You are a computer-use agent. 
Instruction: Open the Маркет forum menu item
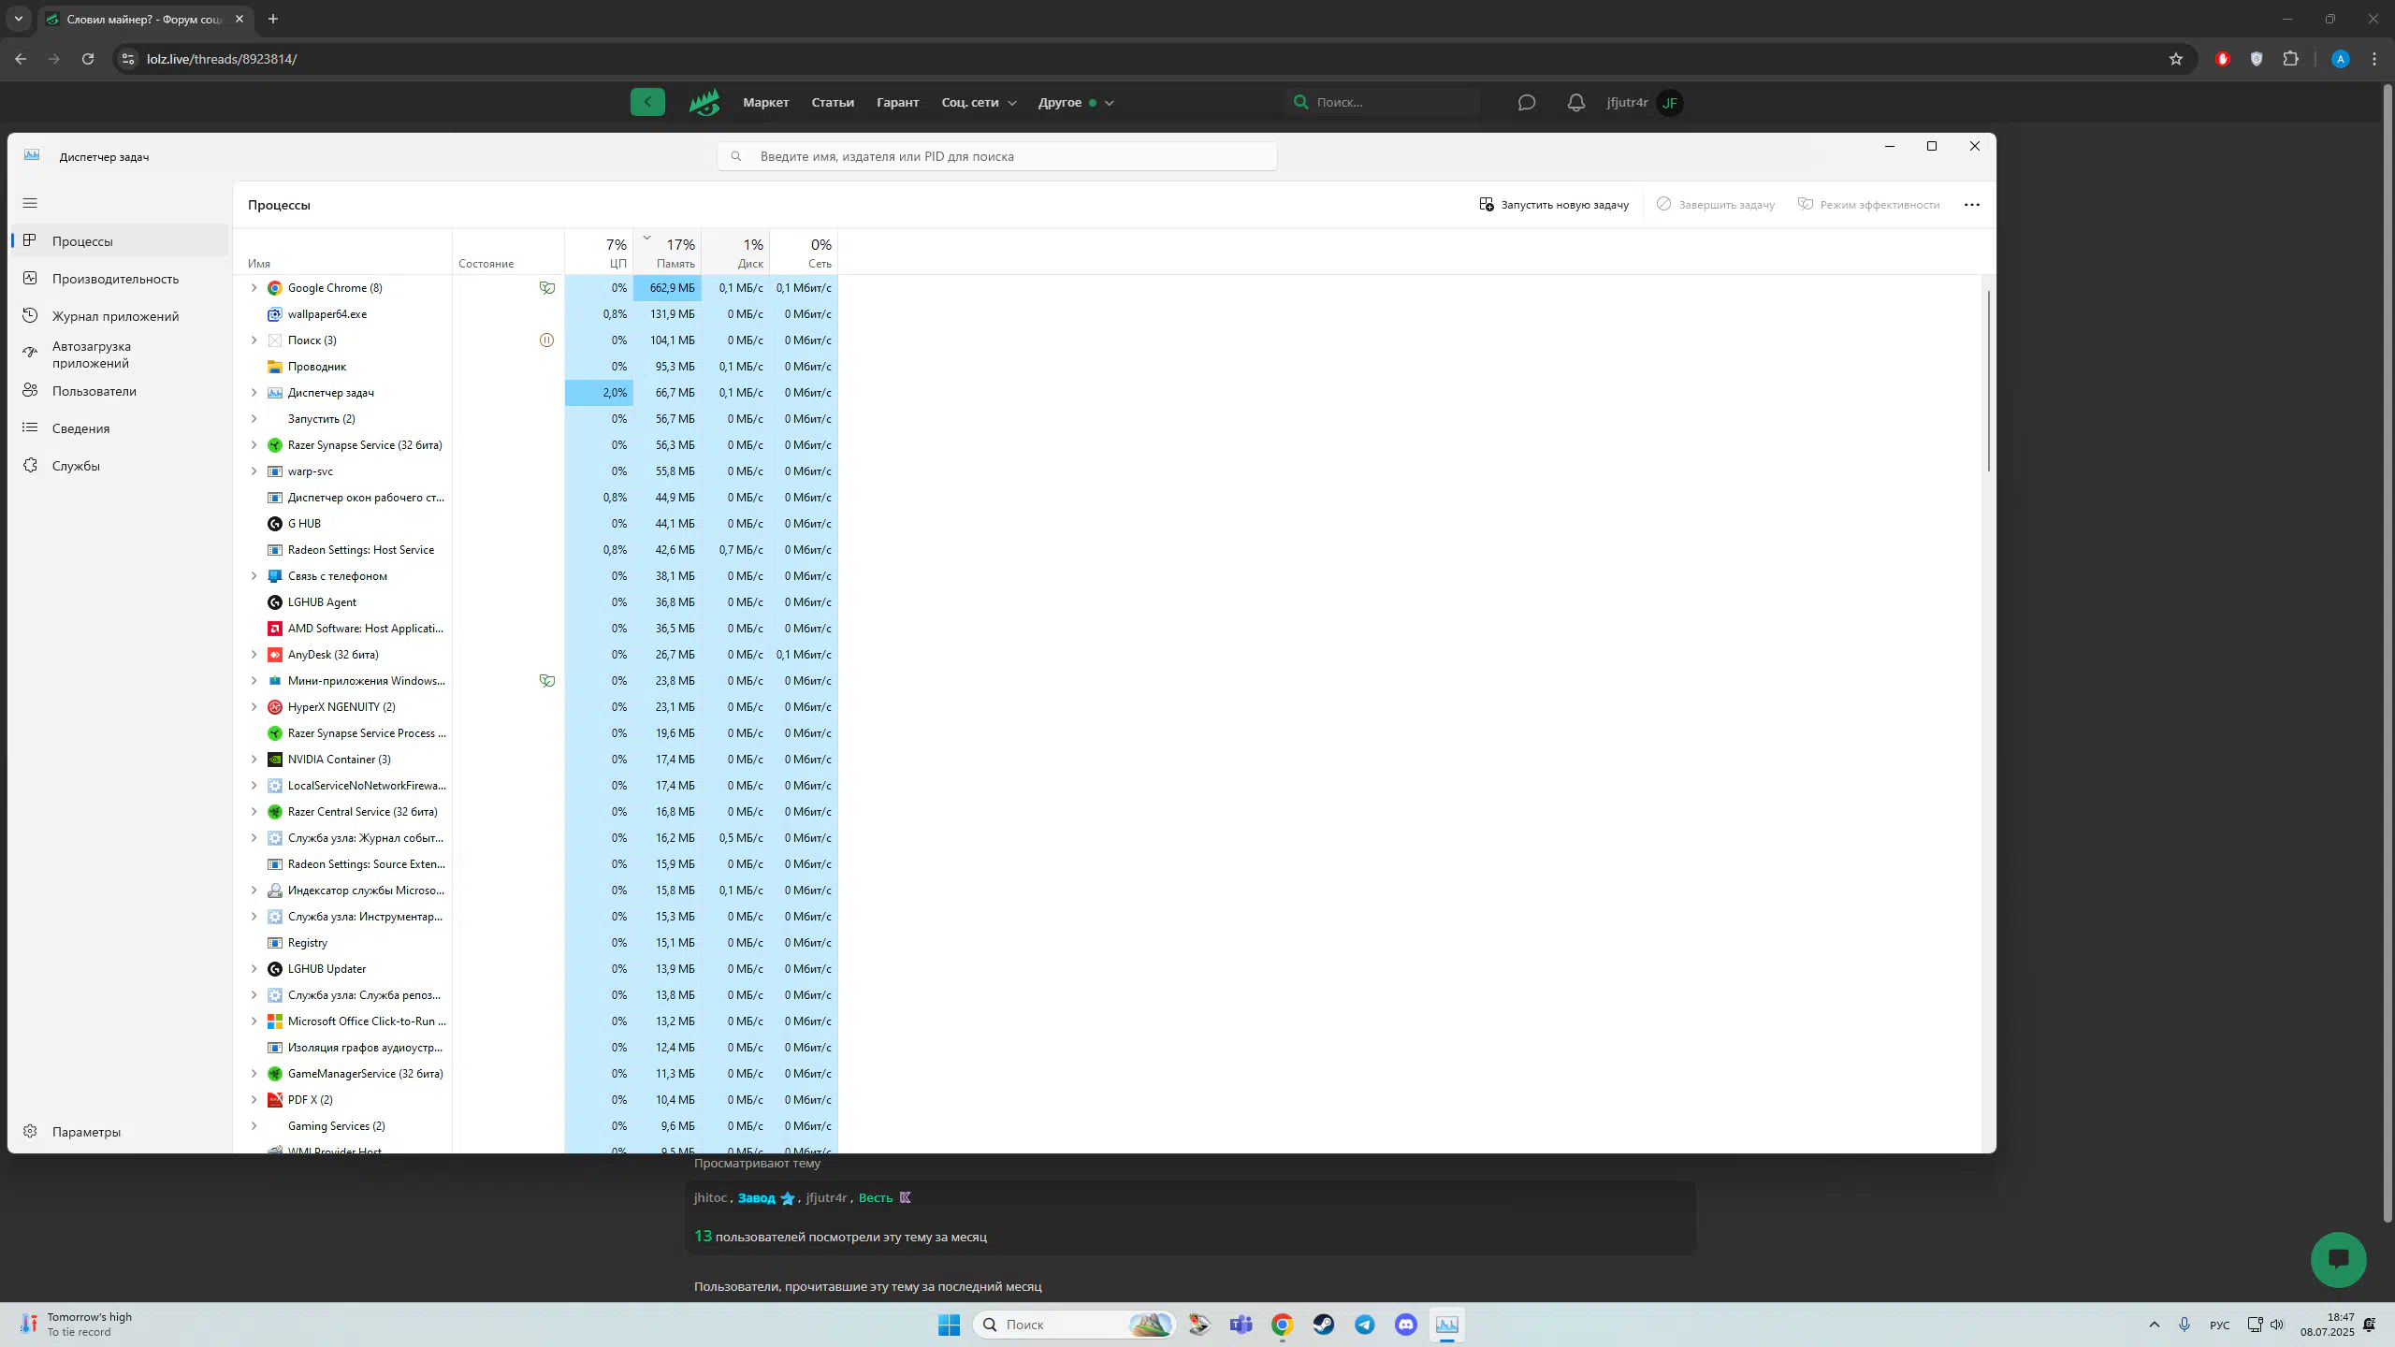[x=766, y=103]
